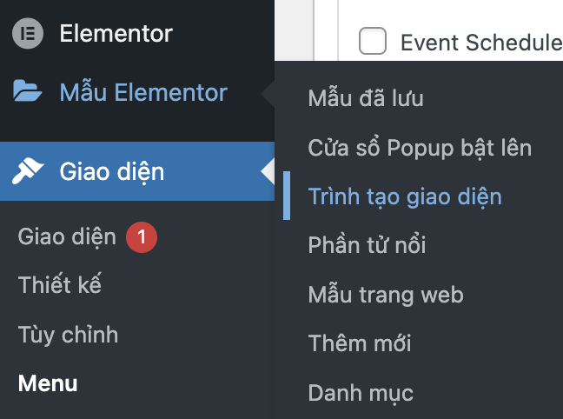563x419 pixels.
Task: Tick the Event Schedule checkbox
Action: click(x=373, y=42)
